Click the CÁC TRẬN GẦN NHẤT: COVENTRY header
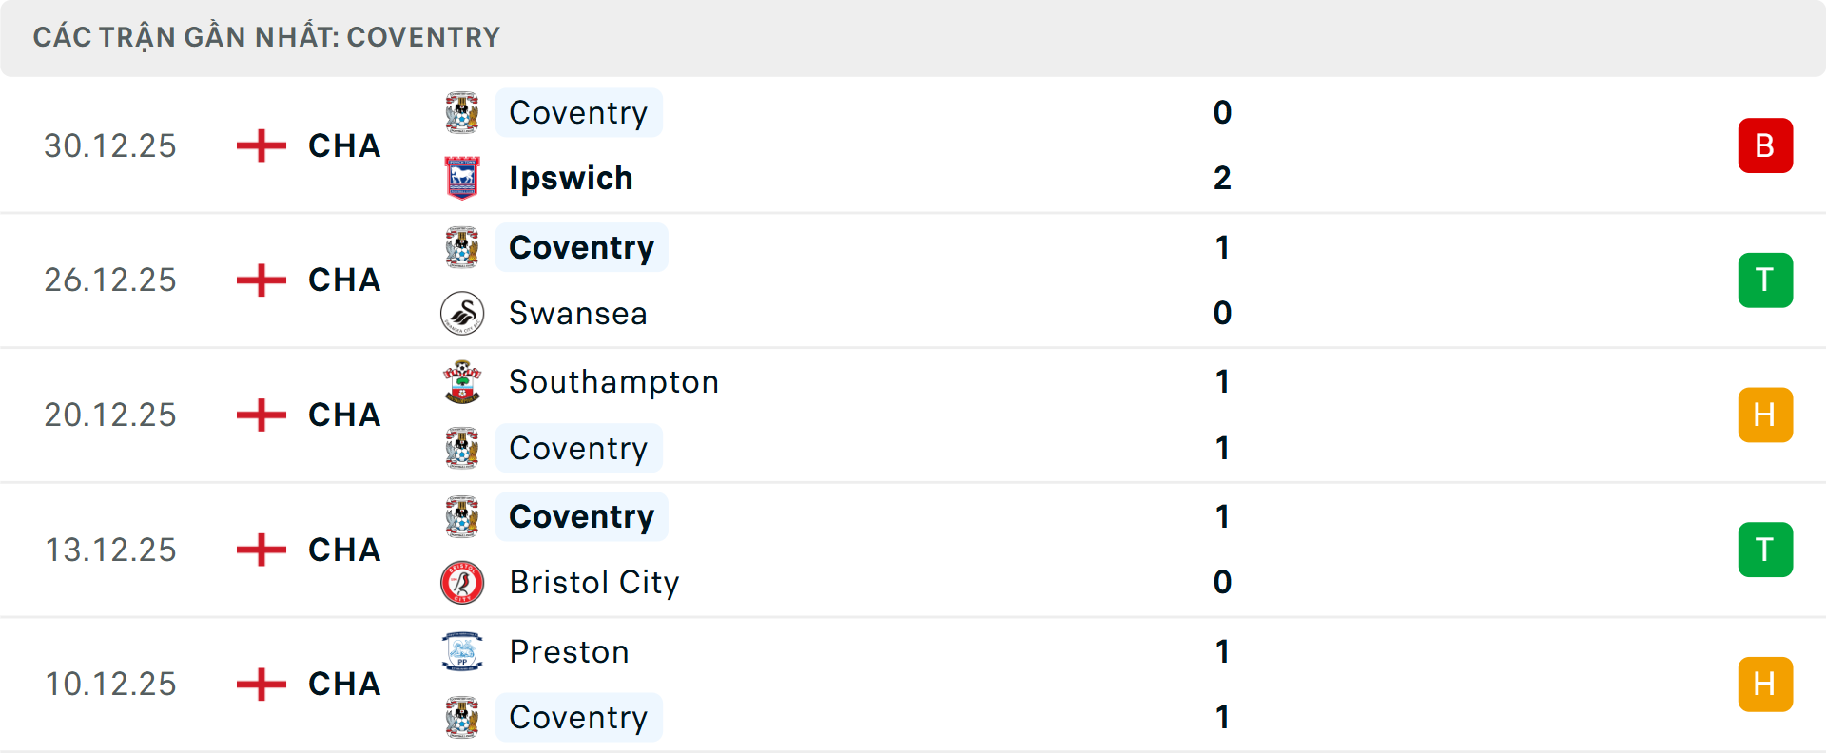1826x753 pixels. (x=266, y=37)
